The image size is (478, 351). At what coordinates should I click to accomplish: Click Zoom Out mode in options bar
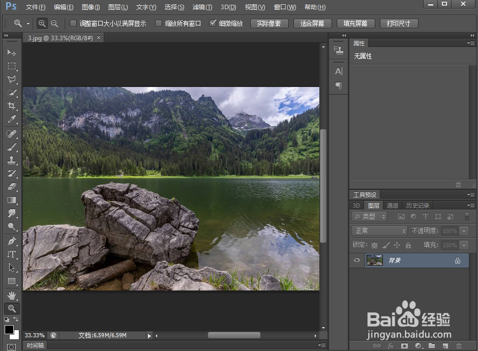(54, 23)
